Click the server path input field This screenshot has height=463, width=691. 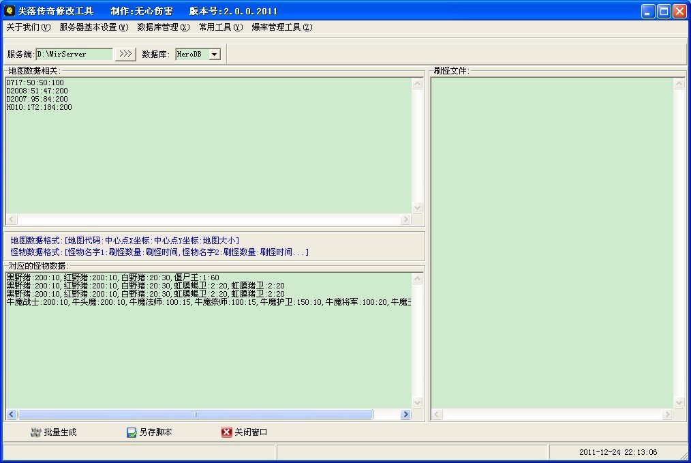(74, 54)
